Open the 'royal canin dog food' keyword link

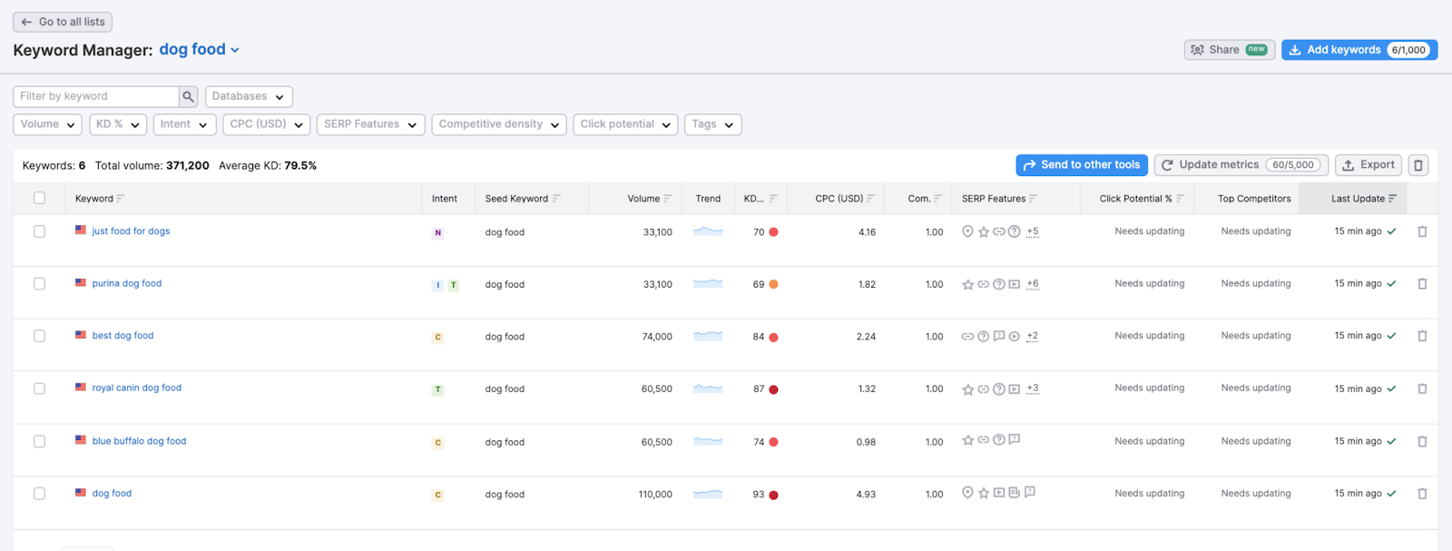pyautogui.click(x=137, y=388)
